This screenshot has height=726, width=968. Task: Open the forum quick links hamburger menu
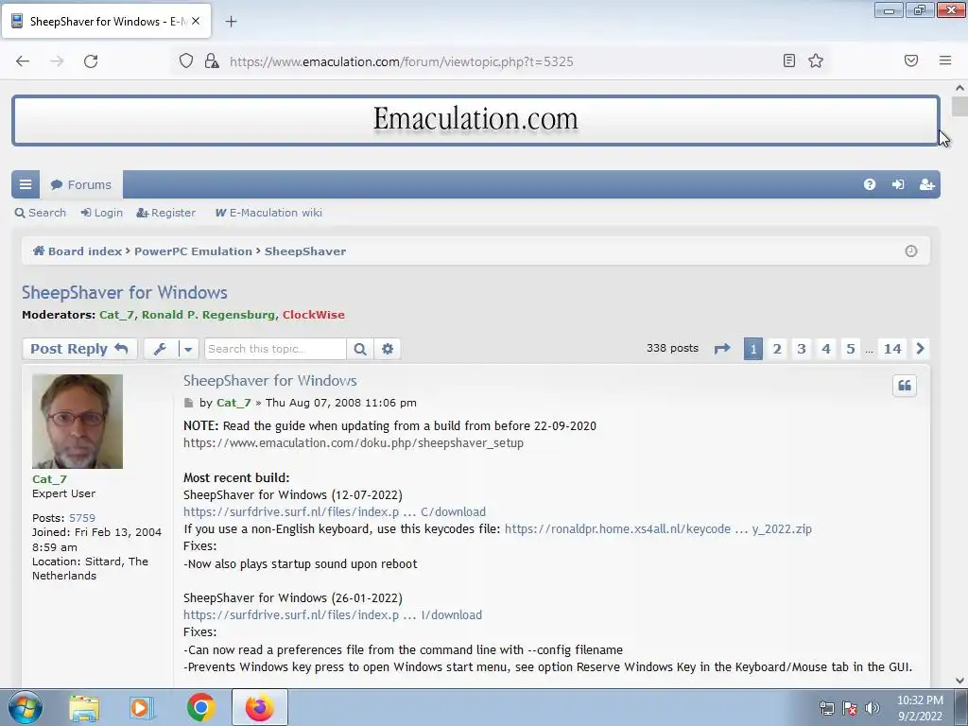(26, 184)
